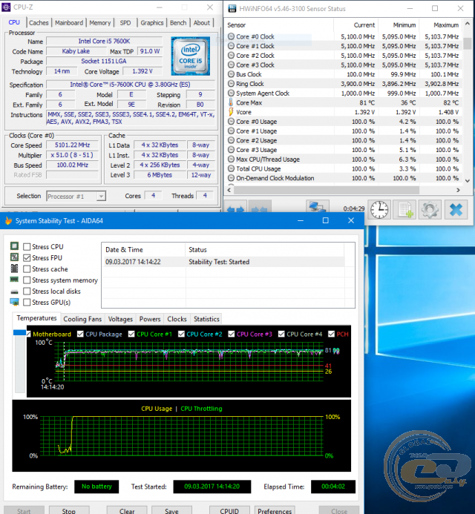Open the Bench tab in CPU-Z

pyautogui.click(x=178, y=22)
